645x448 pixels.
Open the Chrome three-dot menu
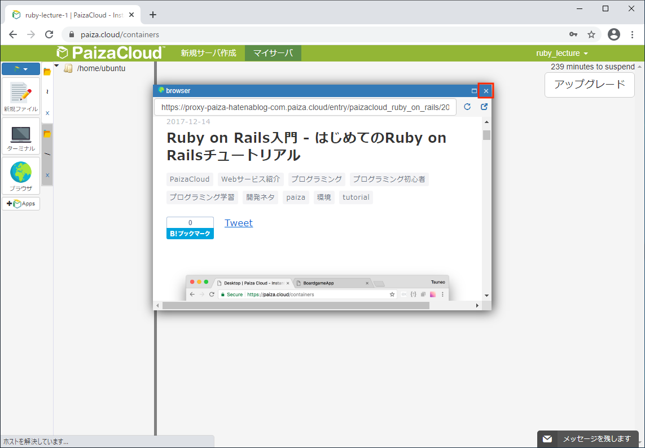(x=633, y=34)
